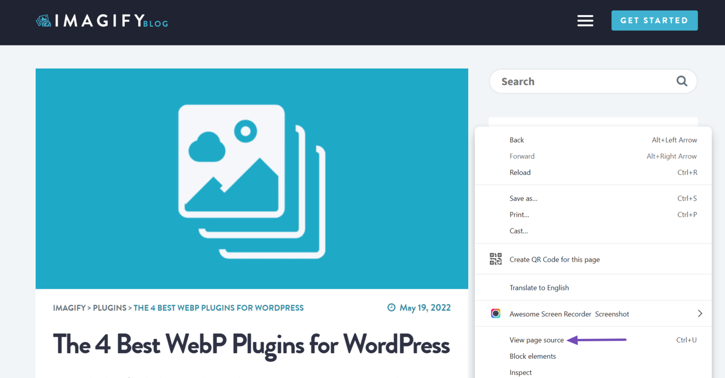The image size is (725, 378).
Task: Select View page source from context menu
Action: point(536,340)
